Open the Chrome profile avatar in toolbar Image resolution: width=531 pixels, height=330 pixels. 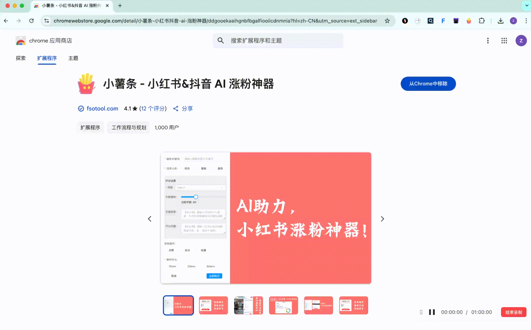(x=514, y=21)
